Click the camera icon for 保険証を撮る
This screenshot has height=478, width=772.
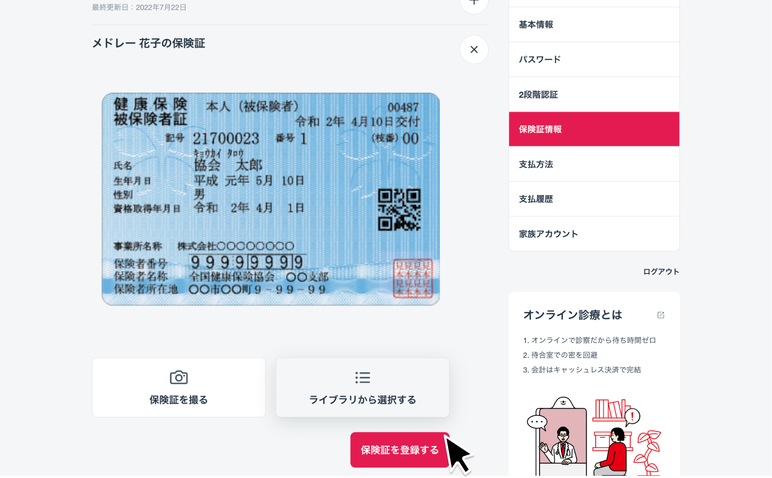(178, 377)
